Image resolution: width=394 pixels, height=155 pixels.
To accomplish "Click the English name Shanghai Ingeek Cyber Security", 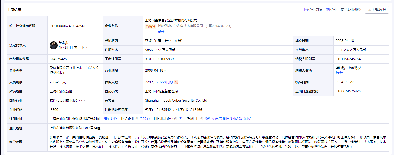I will [x=176, y=100].
